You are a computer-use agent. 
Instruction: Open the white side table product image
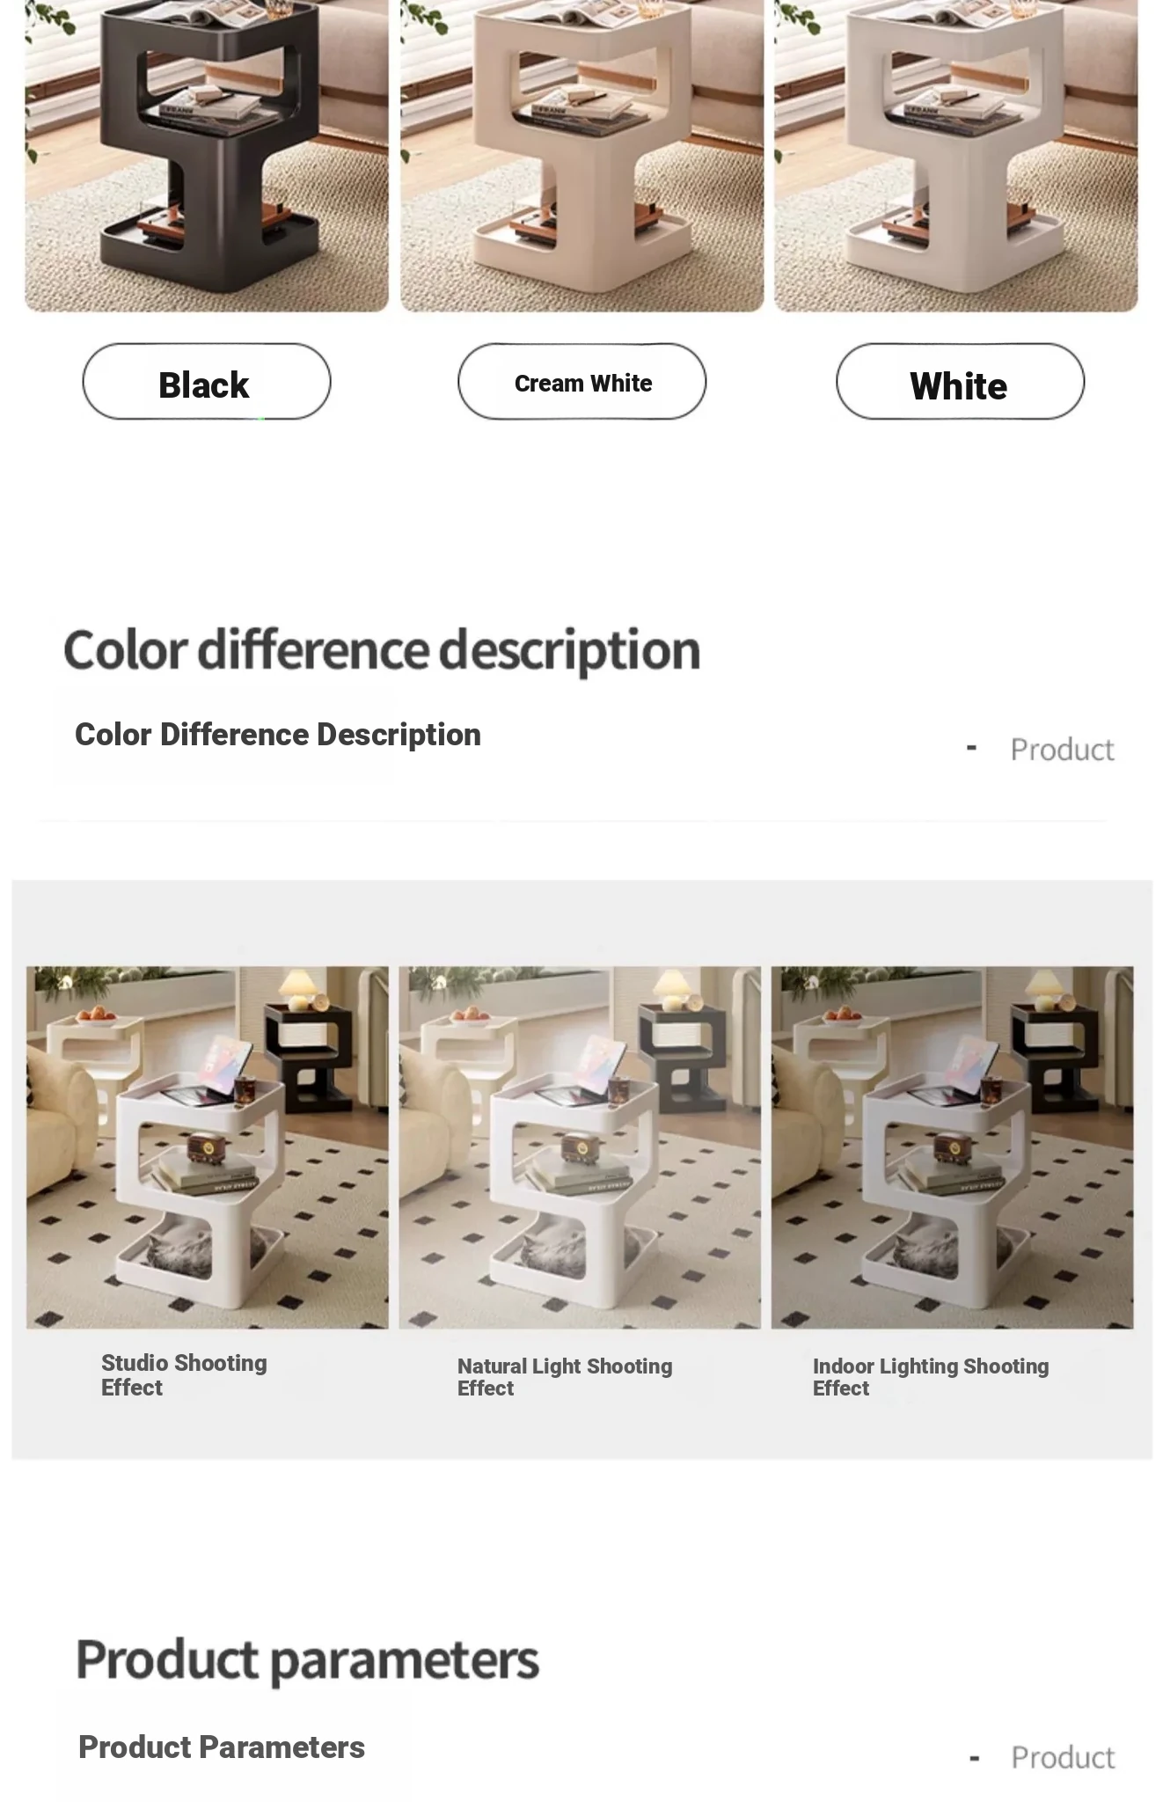[956, 156]
